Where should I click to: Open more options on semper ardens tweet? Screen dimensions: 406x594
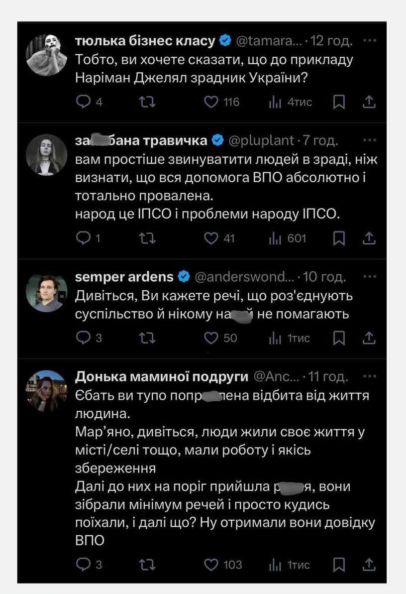(x=370, y=276)
